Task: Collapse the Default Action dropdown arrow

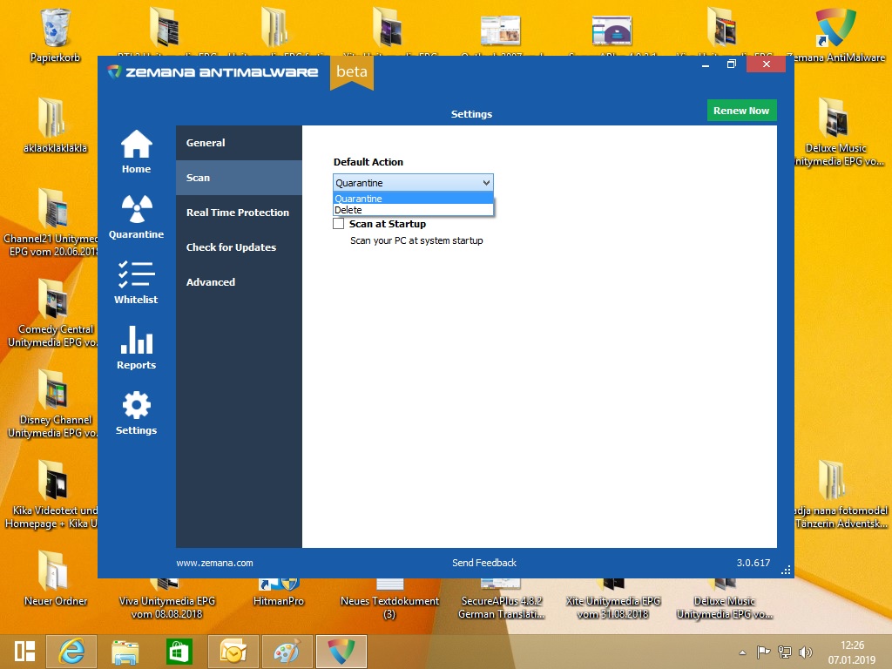Action: (x=486, y=183)
